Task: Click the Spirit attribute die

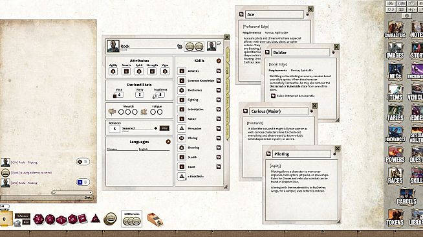Action: [139, 71]
